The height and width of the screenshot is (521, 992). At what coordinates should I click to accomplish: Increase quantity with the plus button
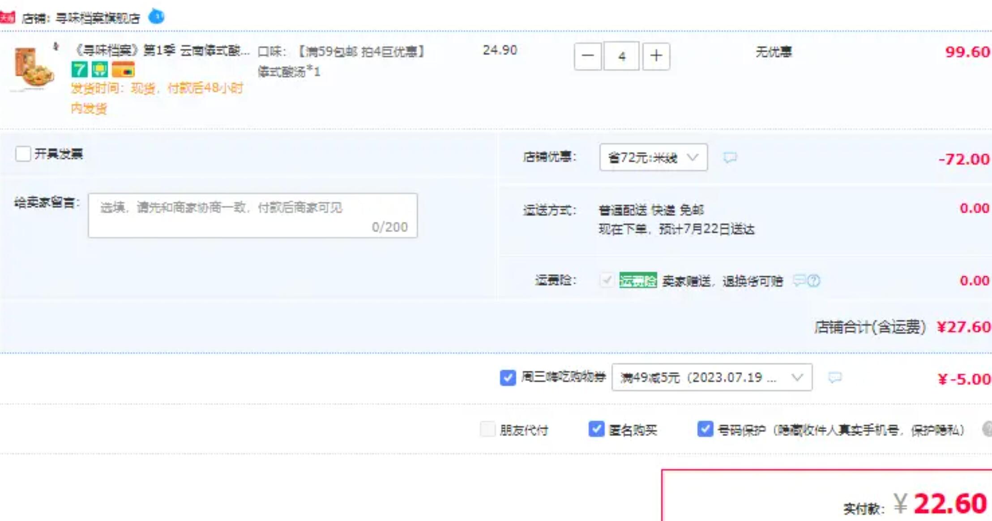656,56
